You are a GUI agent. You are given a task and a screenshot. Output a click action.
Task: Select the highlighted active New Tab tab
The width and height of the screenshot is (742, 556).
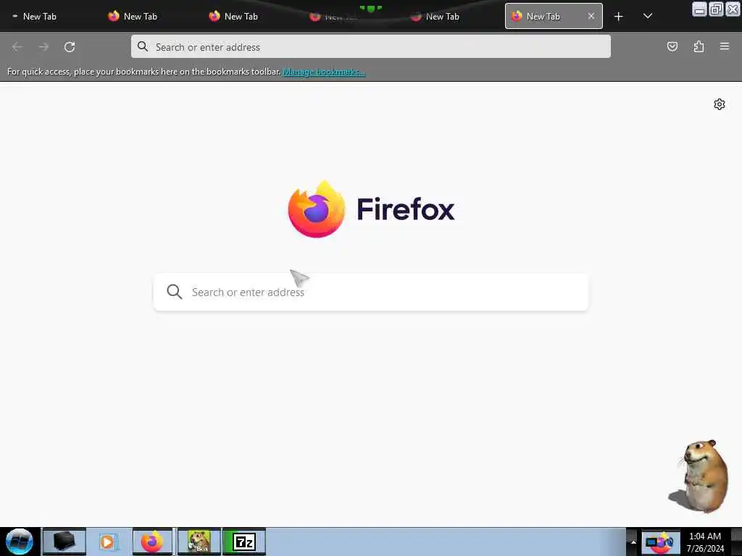pyautogui.click(x=554, y=16)
